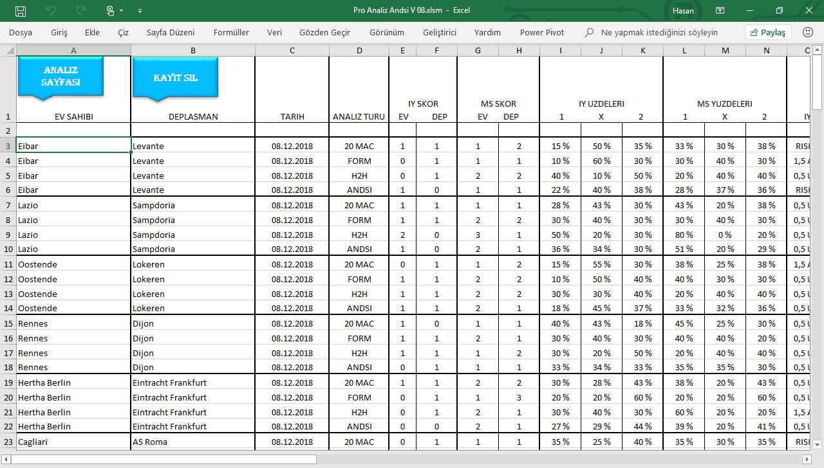Viewport: 824px width, 468px height.
Task: Click the Undo arrow icon
Action: point(51,11)
